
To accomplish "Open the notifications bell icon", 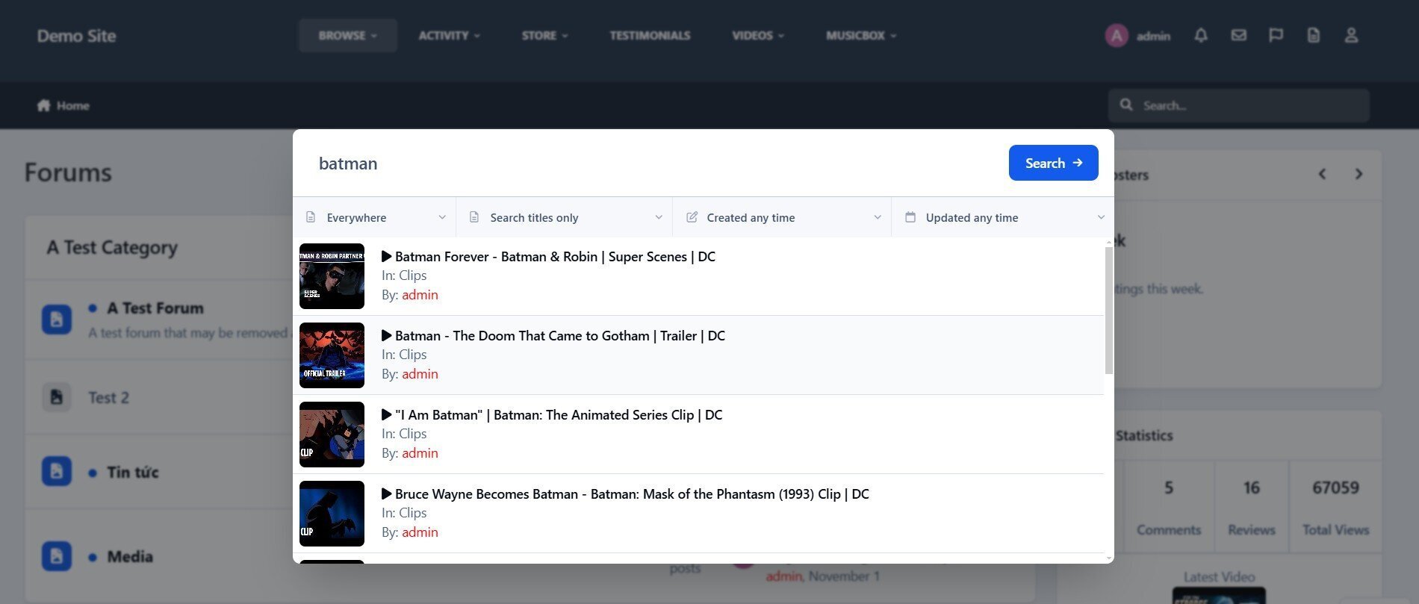I will coord(1200,35).
